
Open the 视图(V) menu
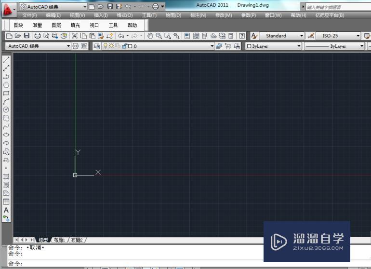78,15
